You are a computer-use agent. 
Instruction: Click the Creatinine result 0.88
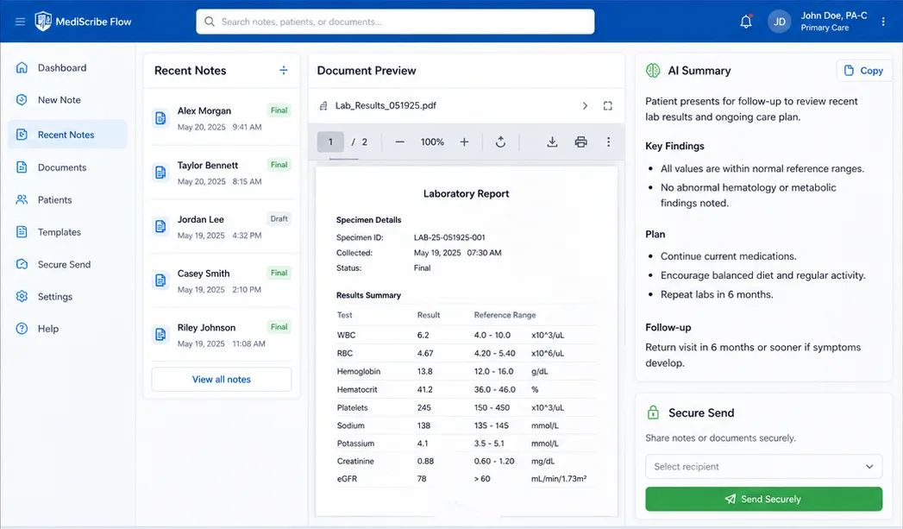425,461
